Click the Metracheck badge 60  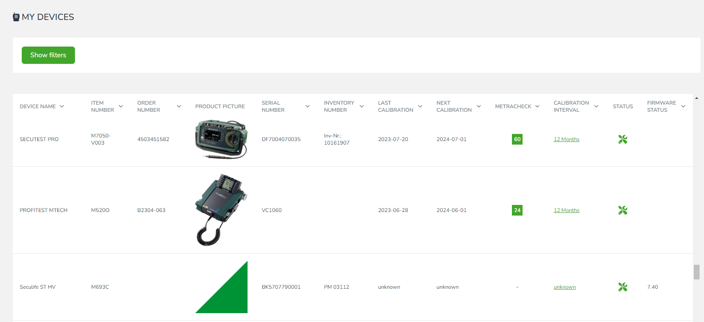pyautogui.click(x=517, y=139)
